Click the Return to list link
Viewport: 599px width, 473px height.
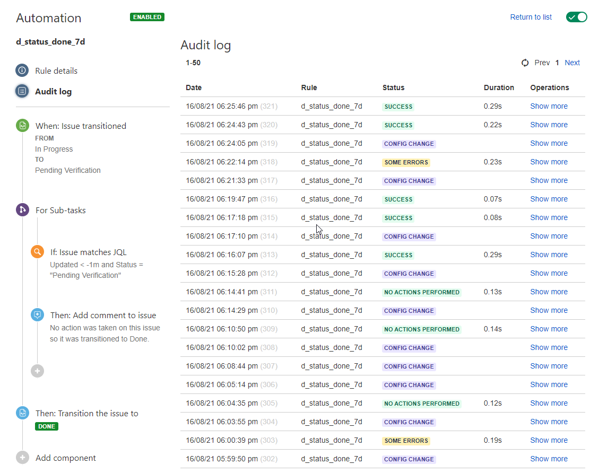click(531, 17)
